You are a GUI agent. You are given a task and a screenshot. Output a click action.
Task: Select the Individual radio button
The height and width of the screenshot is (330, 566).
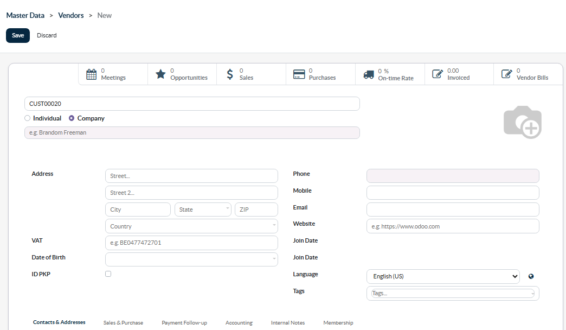tap(27, 118)
